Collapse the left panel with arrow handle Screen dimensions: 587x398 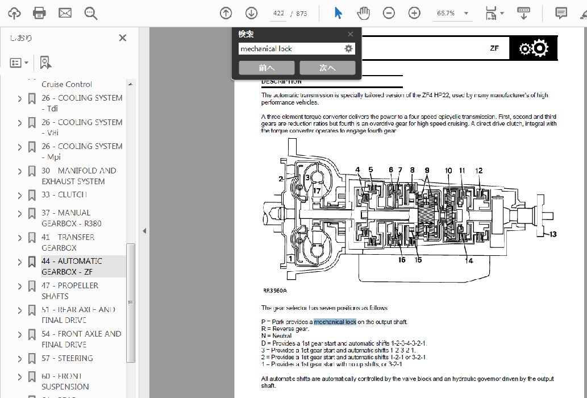click(x=144, y=231)
